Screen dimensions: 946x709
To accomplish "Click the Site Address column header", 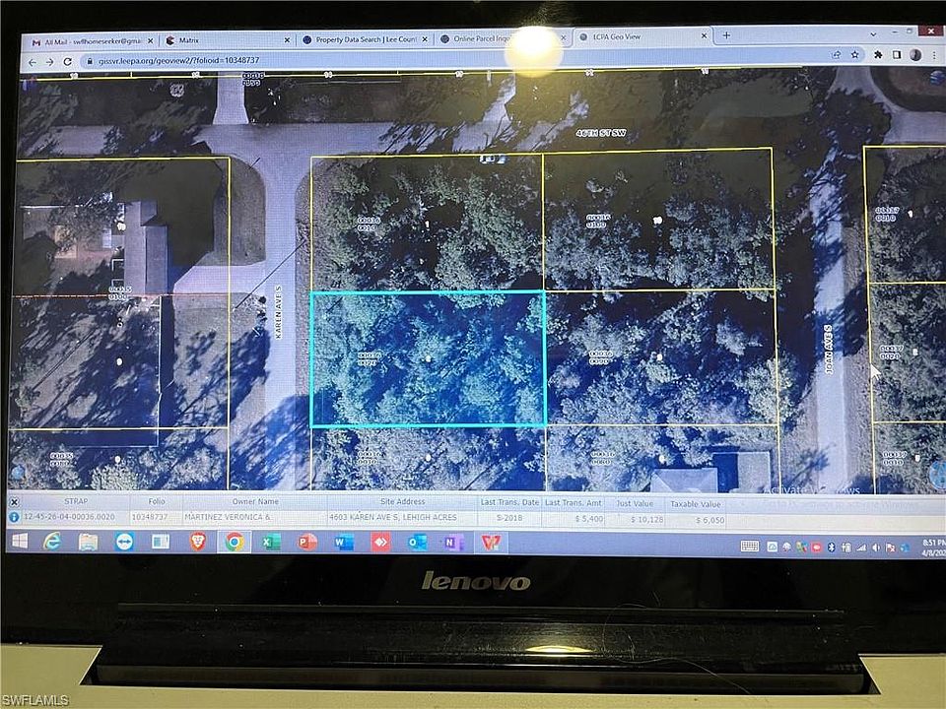I will 402,501.
